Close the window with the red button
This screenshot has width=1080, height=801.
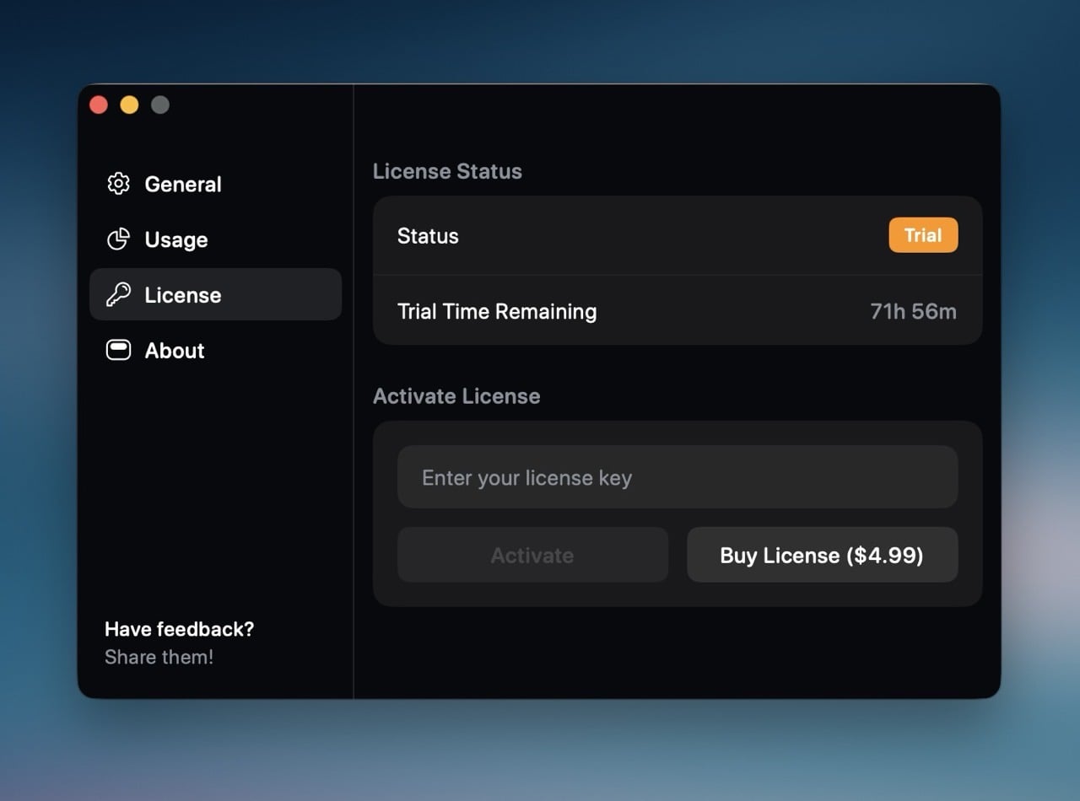point(99,105)
